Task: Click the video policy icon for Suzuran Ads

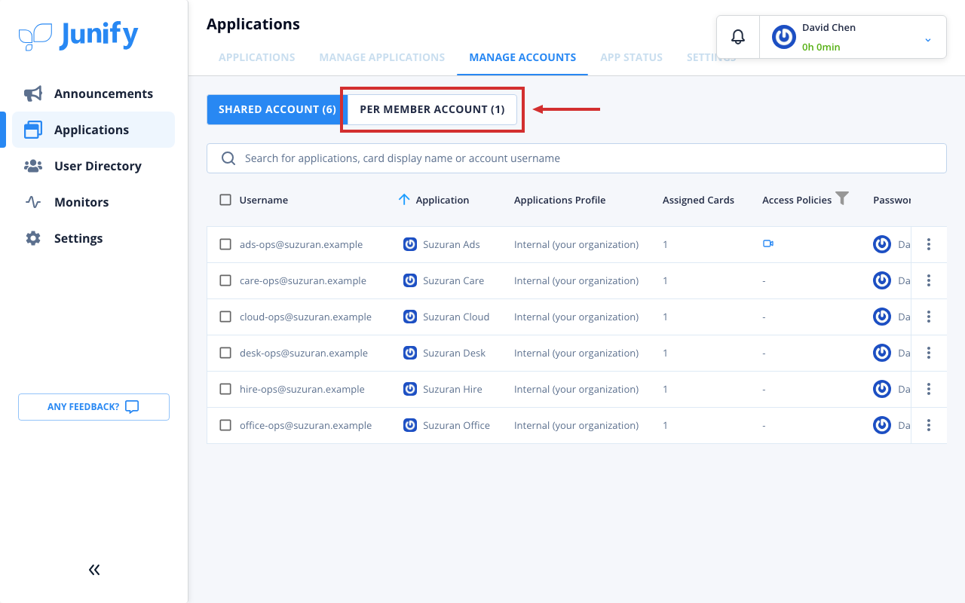Action: point(768,243)
